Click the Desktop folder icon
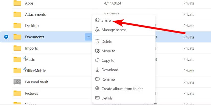The height and width of the screenshot is (105, 211). (17, 25)
